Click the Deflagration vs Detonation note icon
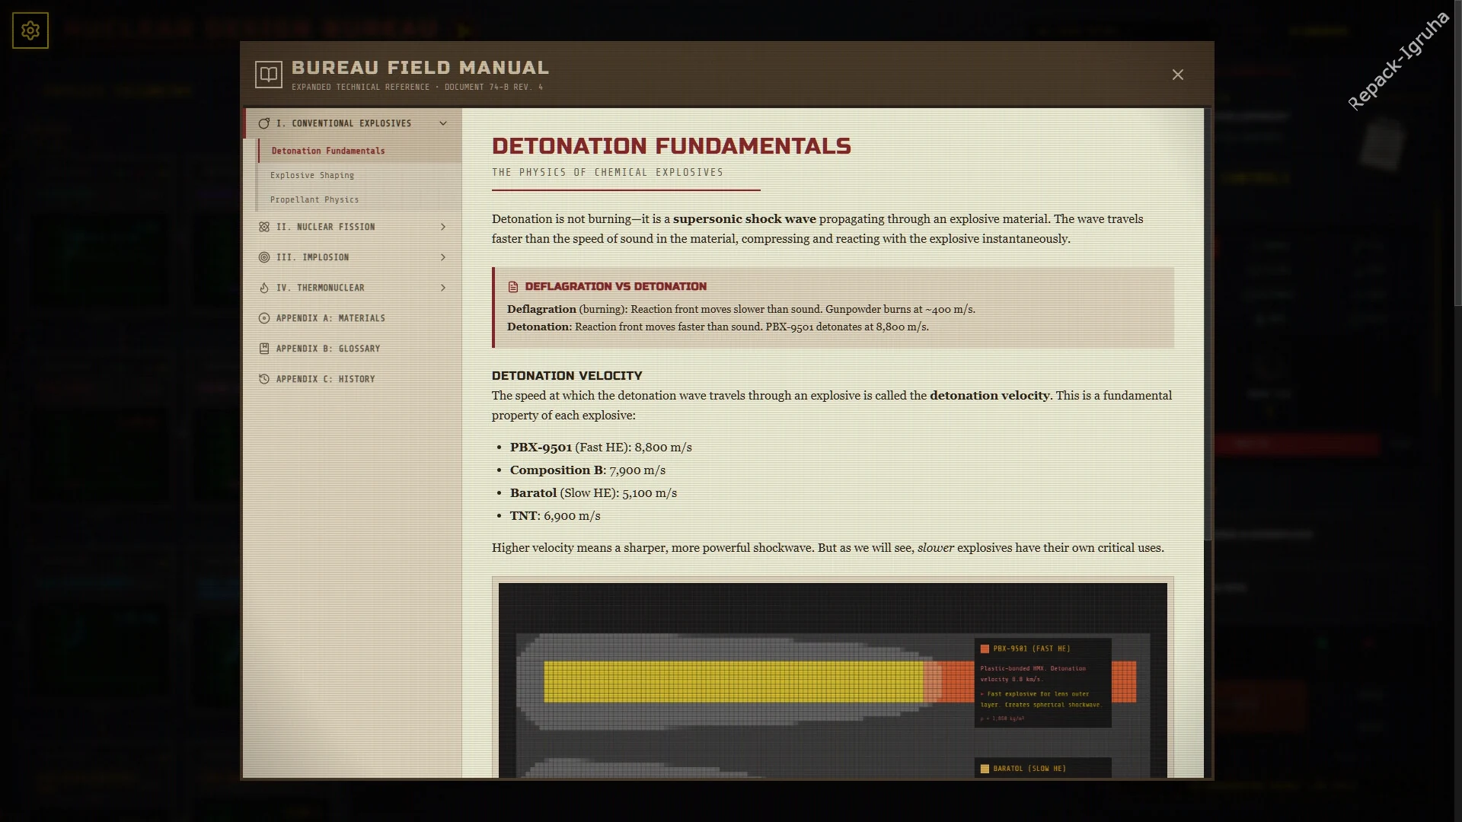Image resolution: width=1462 pixels, height=822 pixels. tap(513, 287)
